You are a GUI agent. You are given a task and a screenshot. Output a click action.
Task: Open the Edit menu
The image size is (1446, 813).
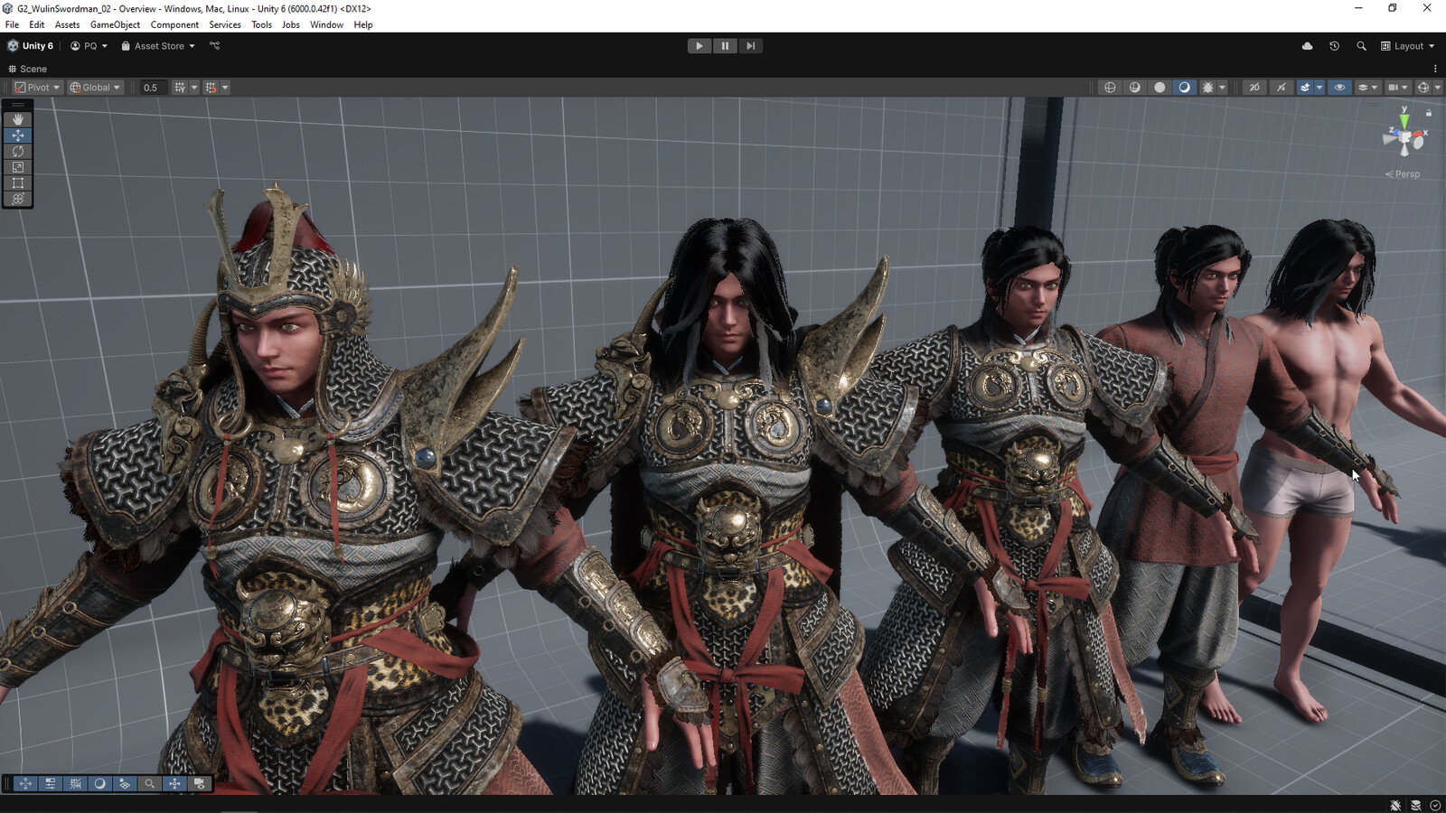point(36,24)
